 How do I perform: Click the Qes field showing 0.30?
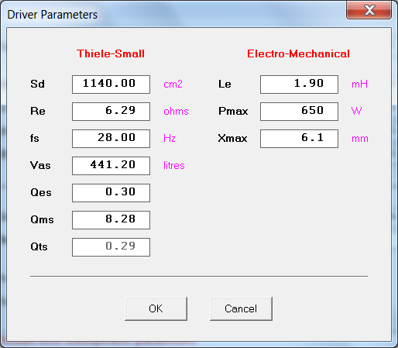pos(111,193)
